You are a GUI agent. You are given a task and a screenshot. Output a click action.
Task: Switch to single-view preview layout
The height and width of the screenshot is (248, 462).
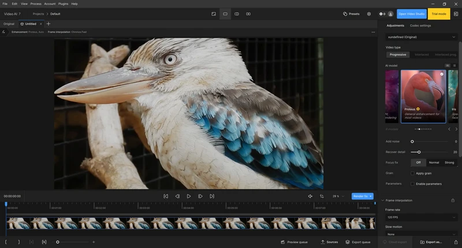(225, 14)
